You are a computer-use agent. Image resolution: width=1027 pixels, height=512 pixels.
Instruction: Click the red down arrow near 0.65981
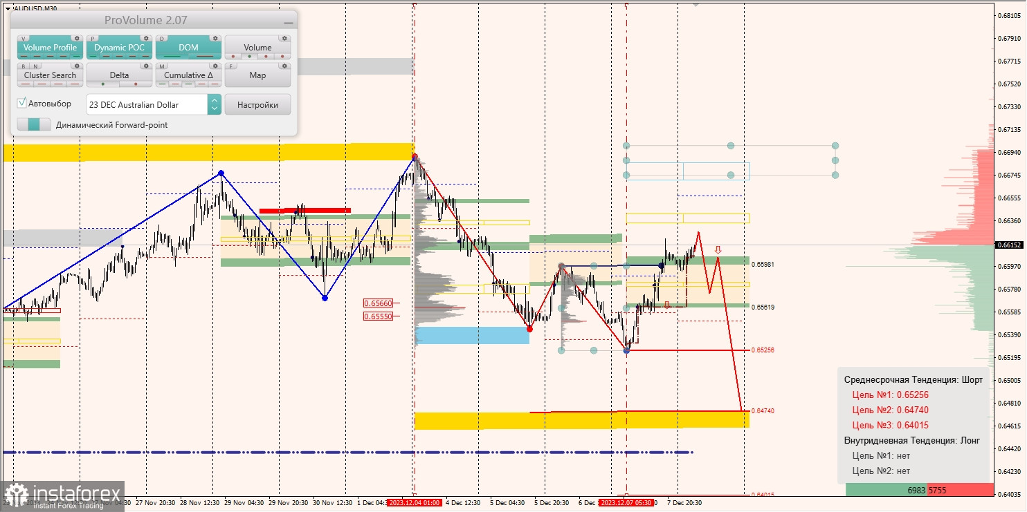click(718, 250)
